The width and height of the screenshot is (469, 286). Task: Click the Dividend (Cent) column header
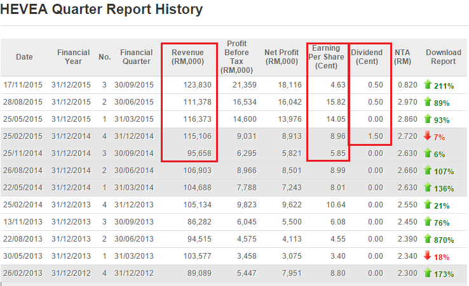click(x=367, y=56)
